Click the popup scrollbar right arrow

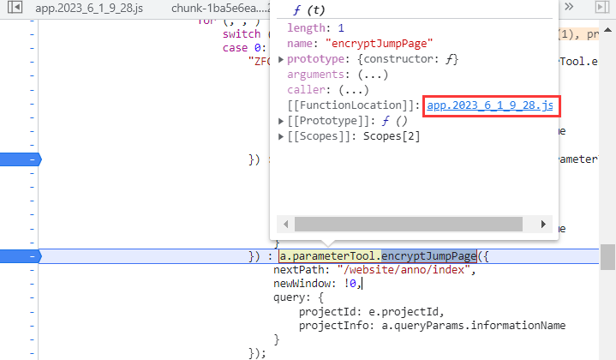543,224
